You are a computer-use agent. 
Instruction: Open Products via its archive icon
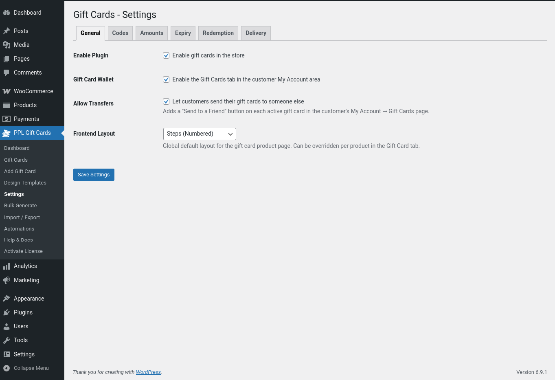(7, 105)
